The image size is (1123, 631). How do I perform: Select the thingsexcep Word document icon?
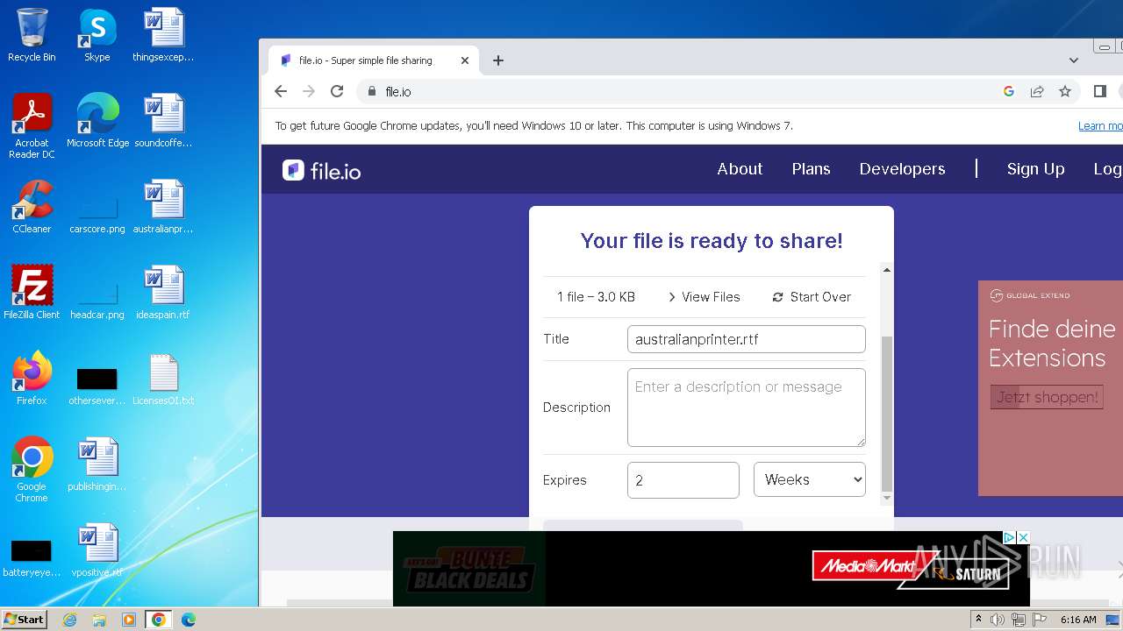coord(163,35)
